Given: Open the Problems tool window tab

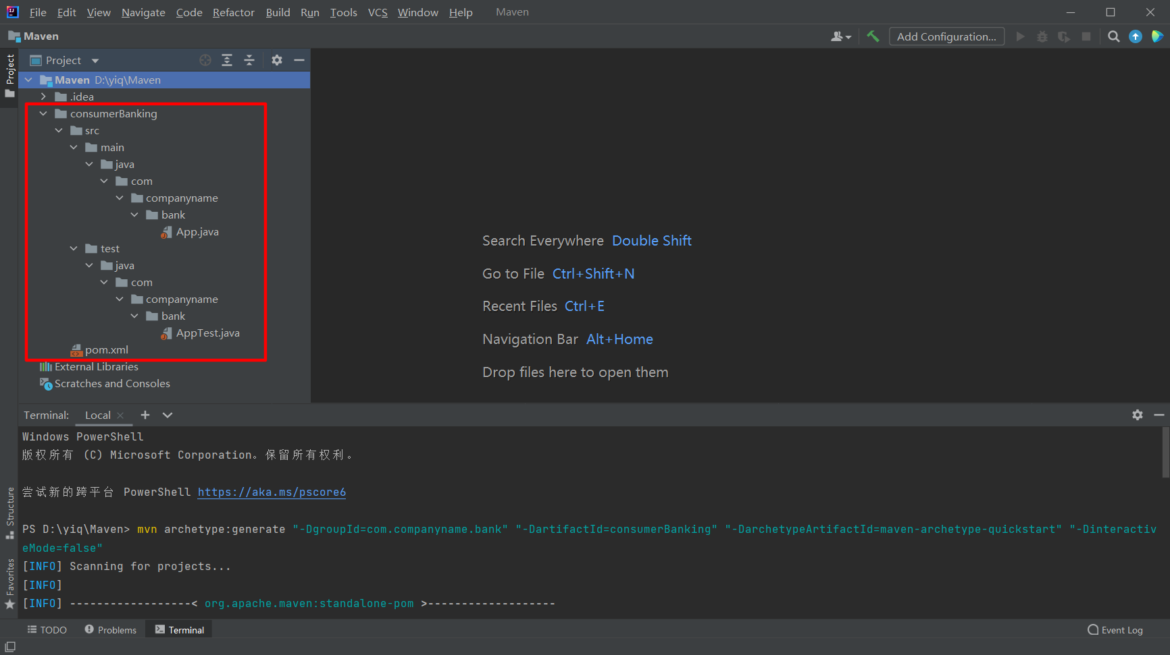Looking at the screenshot, I should pos(110,629).
